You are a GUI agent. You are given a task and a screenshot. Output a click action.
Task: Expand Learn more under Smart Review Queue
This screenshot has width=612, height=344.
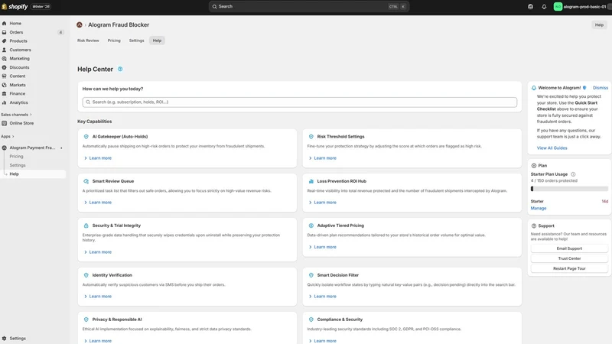[98, 203]
